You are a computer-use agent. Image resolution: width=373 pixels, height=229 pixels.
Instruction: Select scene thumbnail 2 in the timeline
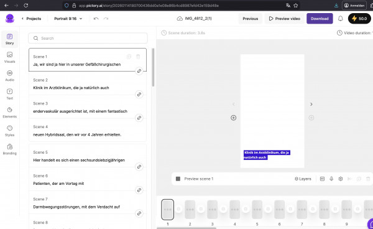[190, 210]
